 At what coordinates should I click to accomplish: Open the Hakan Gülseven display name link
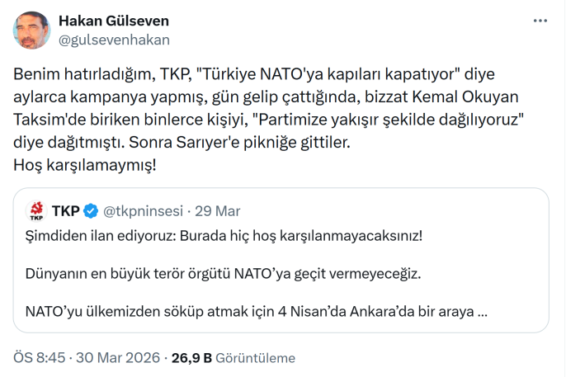pos(114,21)
